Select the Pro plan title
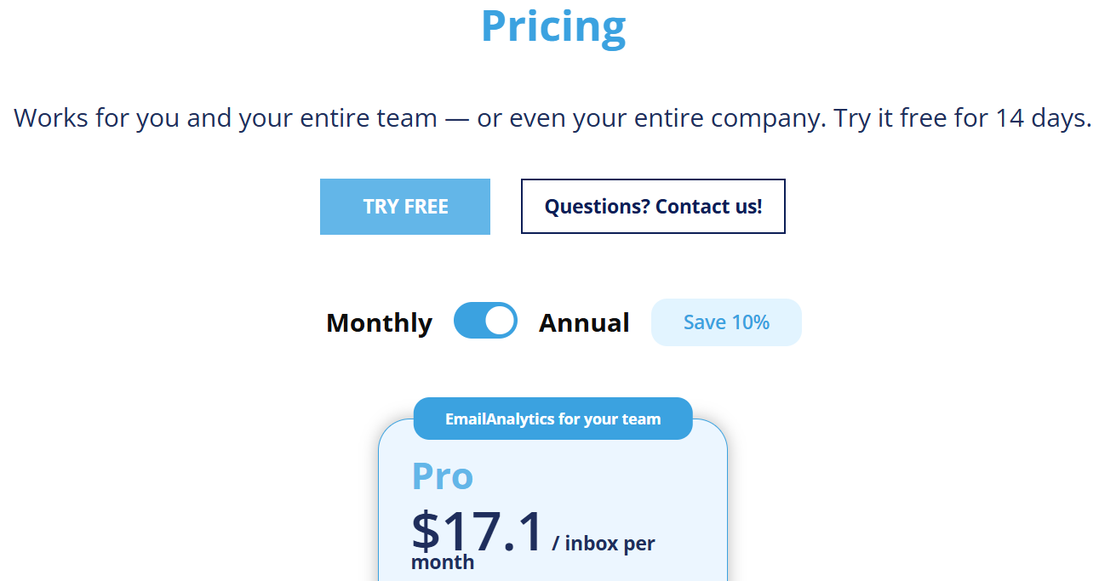The width and height of the screenshot is (1099, 581). [442, 476]
